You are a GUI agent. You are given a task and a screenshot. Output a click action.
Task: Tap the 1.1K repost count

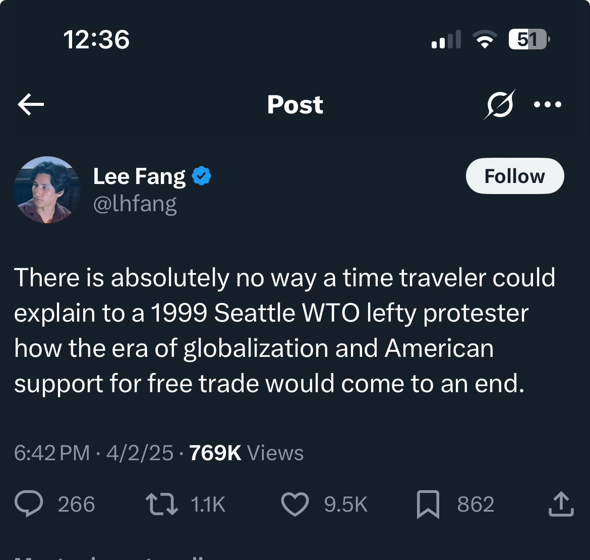pos(208,505)
